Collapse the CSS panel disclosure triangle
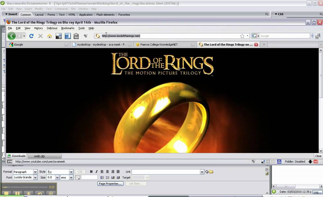This screenshot has width=323, height=197. click(x=276, y=14)
